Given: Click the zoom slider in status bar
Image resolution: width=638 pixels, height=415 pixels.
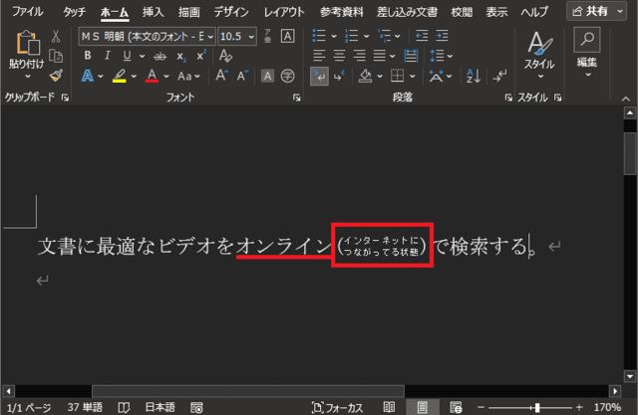Looking at the screenshot, I should tap(538, 407).
